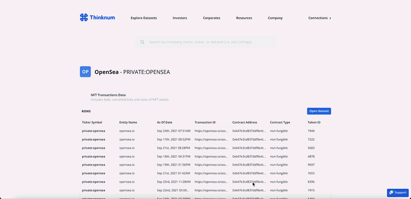Click opensea.io in token 7915 row

pyautogui.click(x=127, y=190)
